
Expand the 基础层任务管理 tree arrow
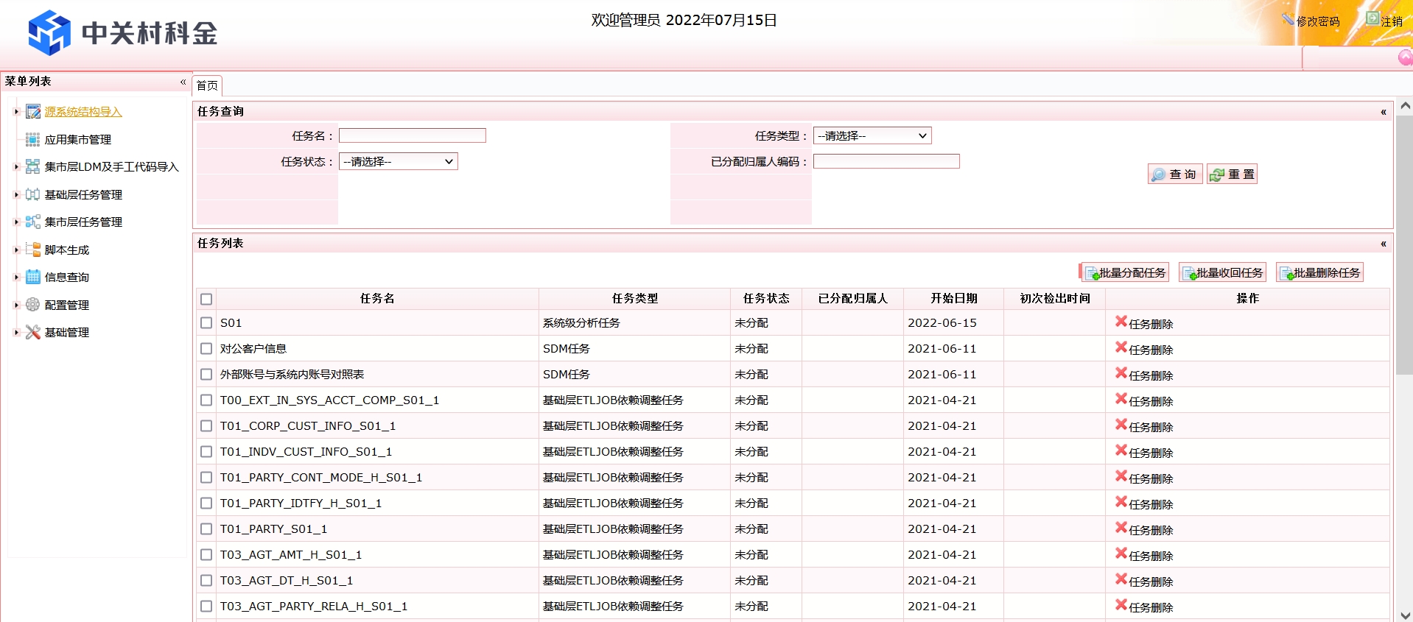click(16, 194)
